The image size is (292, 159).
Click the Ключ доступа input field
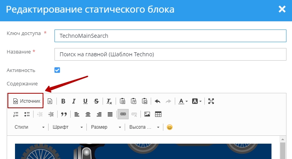(x=170, y=36)
